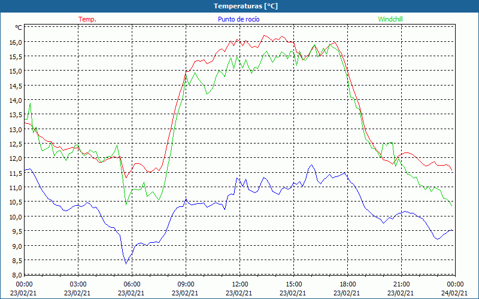
Task: Click the '00:00' label above 24/02/21
Action: point(455,285)
